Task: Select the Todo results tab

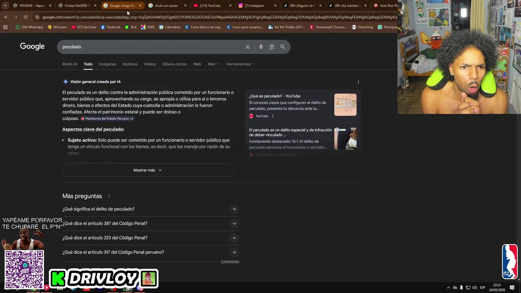Action: coord(88,64)
